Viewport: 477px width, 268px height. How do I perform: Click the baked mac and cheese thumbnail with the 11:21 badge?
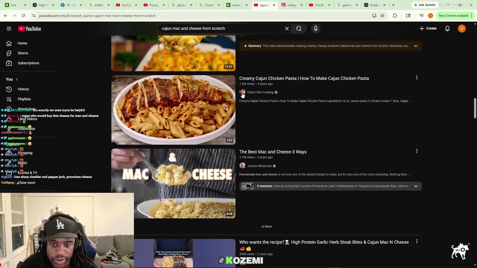[173, 53]
